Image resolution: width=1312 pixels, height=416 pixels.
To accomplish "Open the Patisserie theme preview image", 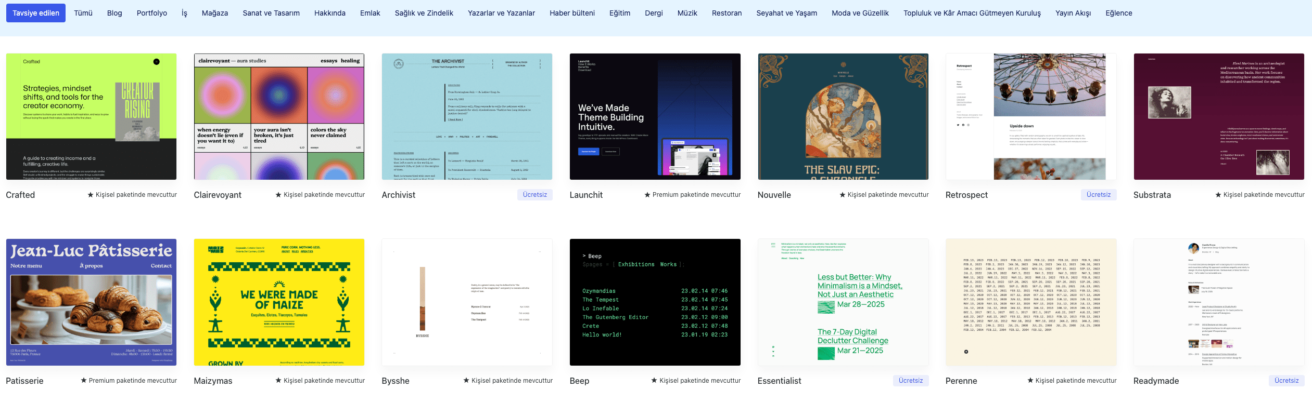I will [x=91, y=302].
